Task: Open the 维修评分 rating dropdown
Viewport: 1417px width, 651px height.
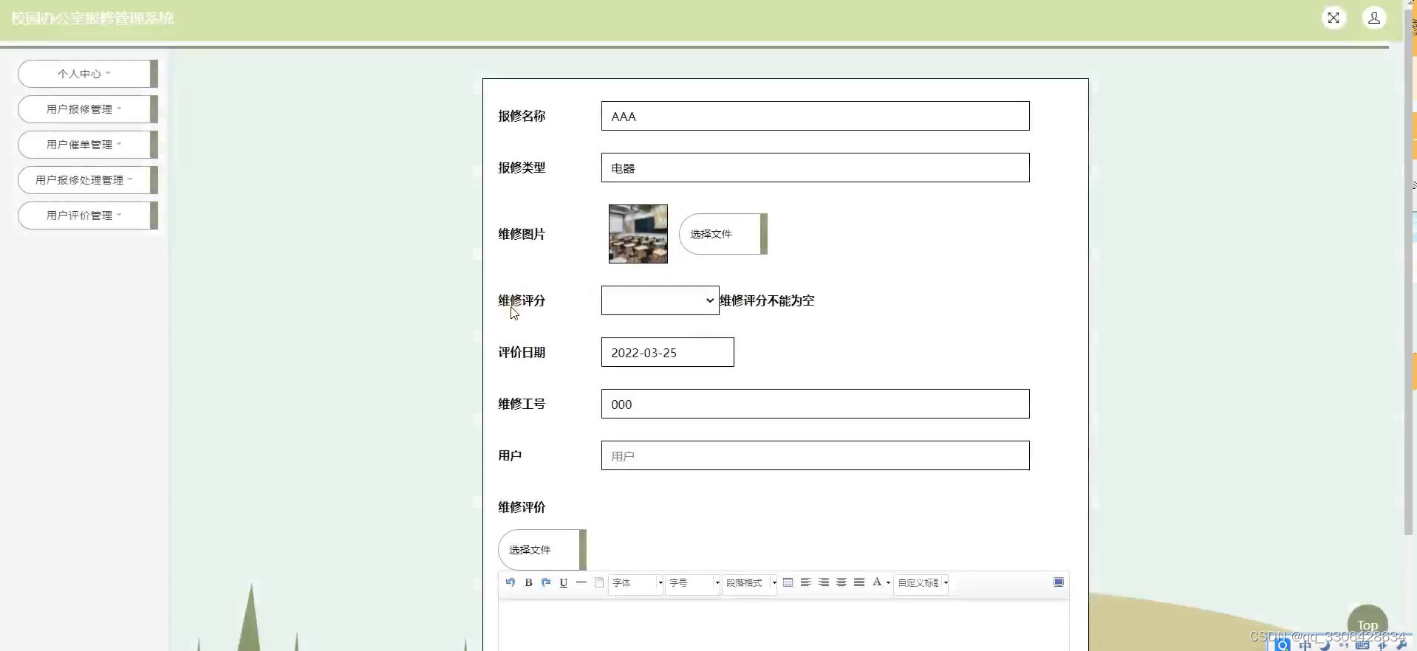Action: (x=660, y=300)
